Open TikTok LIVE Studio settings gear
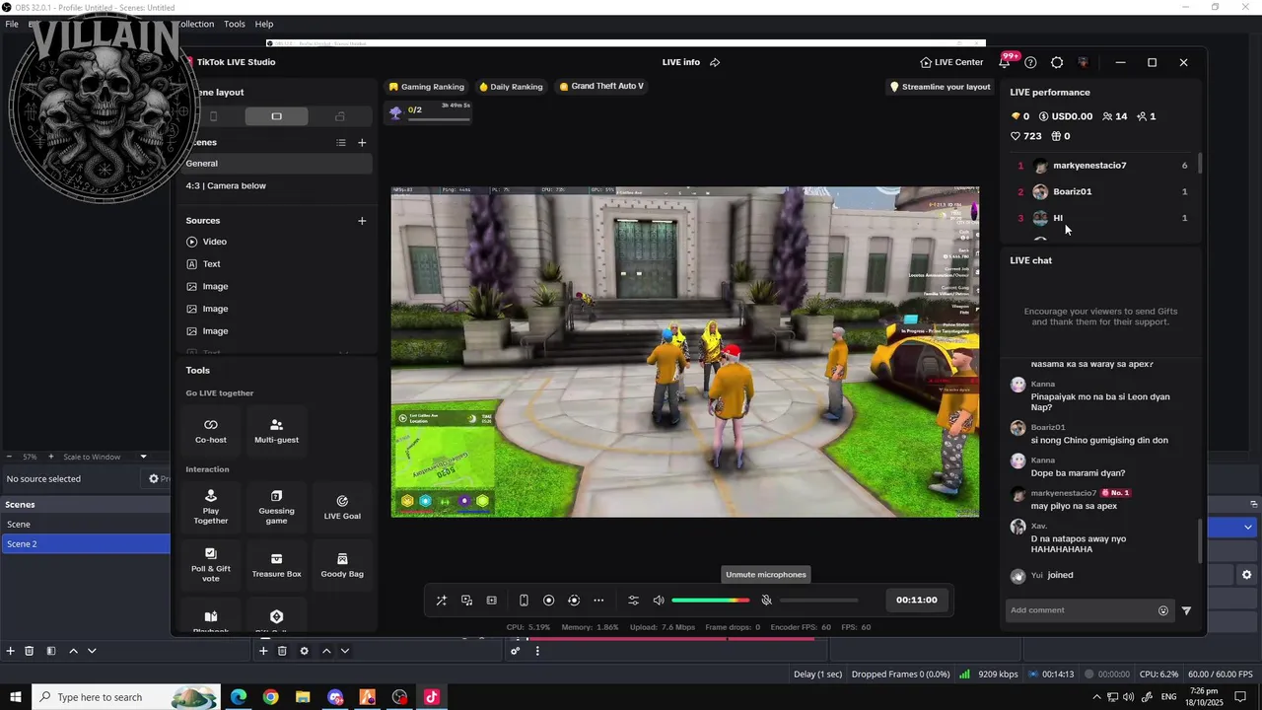 (x=1057, y=62)
